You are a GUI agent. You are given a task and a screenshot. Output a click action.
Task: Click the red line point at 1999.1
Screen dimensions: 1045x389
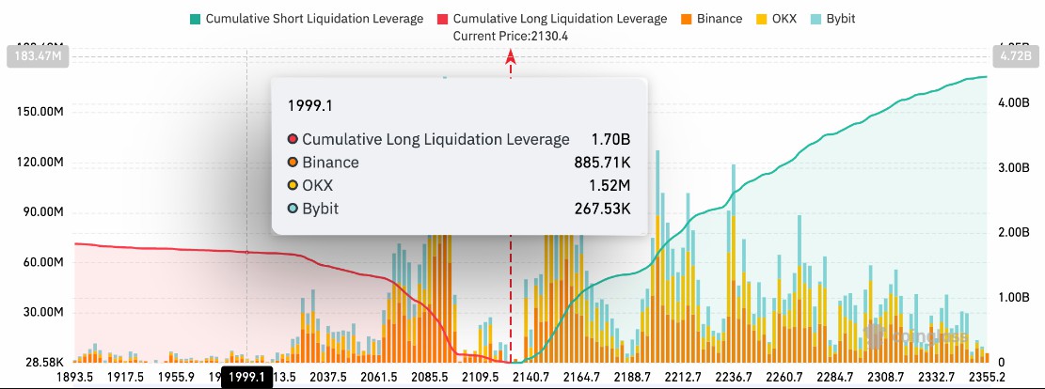[247, 253]
